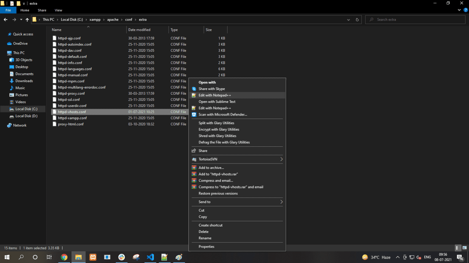Unmute the system volume icon

(x=419, y=257)
